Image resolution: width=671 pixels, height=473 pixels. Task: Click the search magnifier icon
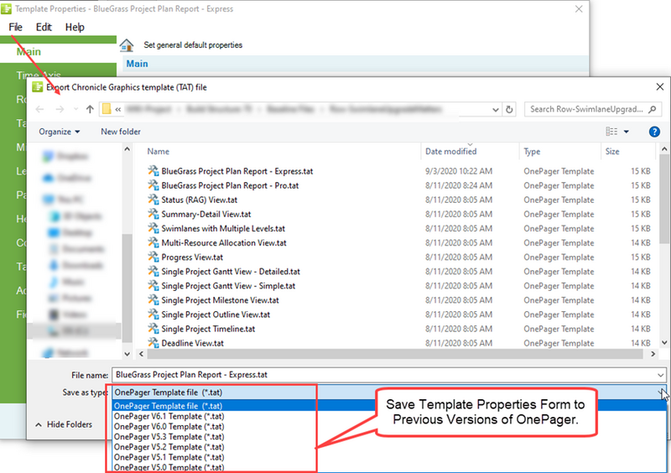(653, 109)
